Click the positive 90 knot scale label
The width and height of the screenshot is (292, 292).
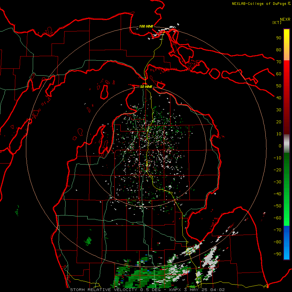[x=279, y=38]
